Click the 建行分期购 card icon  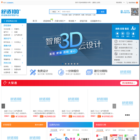tap(89, 72)
